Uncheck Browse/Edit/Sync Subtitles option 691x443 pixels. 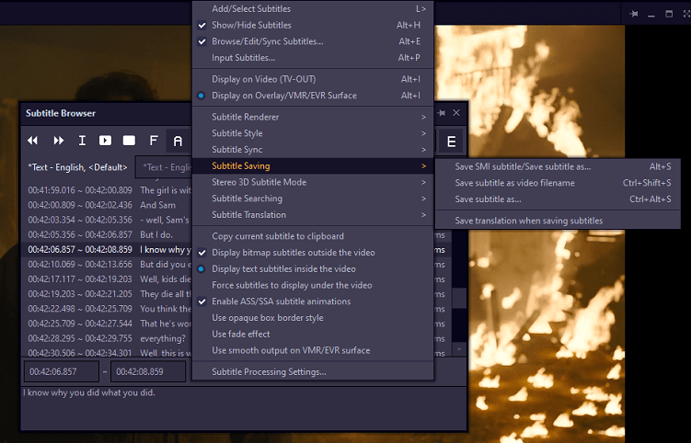pyautogui.click(x=313, y=41)
